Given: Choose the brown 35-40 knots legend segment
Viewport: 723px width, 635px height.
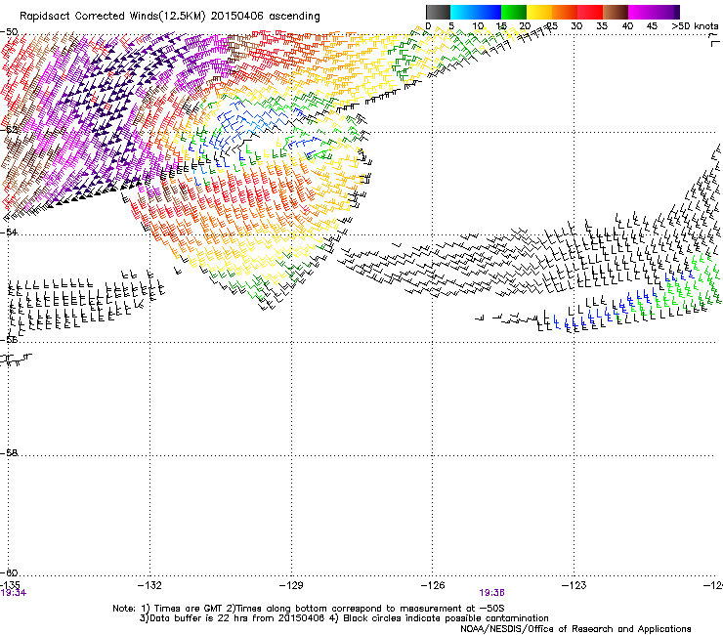Looking at the screenshot, I should pyautogui.click(x=616, y=12).
